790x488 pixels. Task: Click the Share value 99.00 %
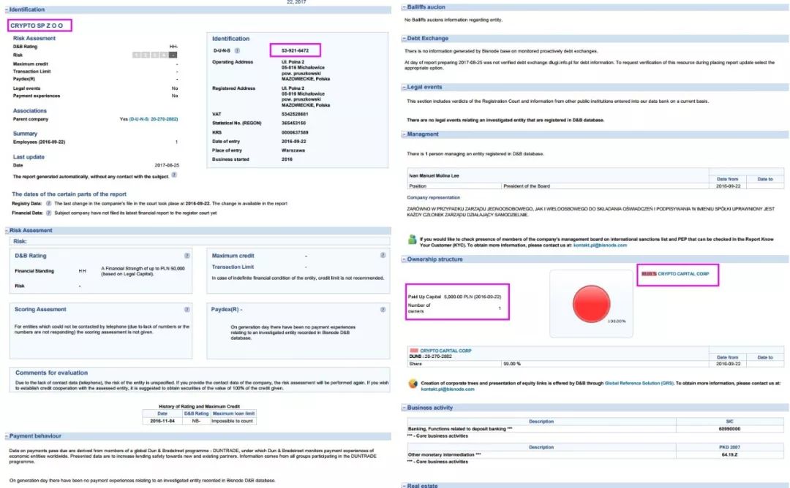[x=512, y=364]
